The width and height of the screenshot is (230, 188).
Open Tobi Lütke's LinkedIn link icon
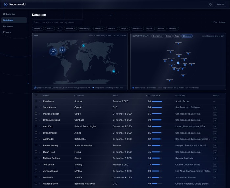pyautogui.click(x=215, y=165)
